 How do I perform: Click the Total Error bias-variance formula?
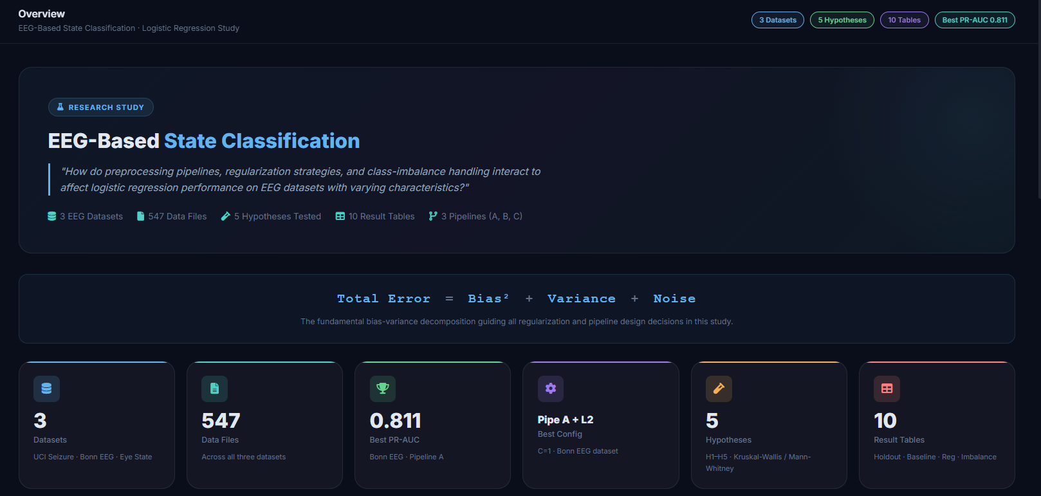coord(517,299)
